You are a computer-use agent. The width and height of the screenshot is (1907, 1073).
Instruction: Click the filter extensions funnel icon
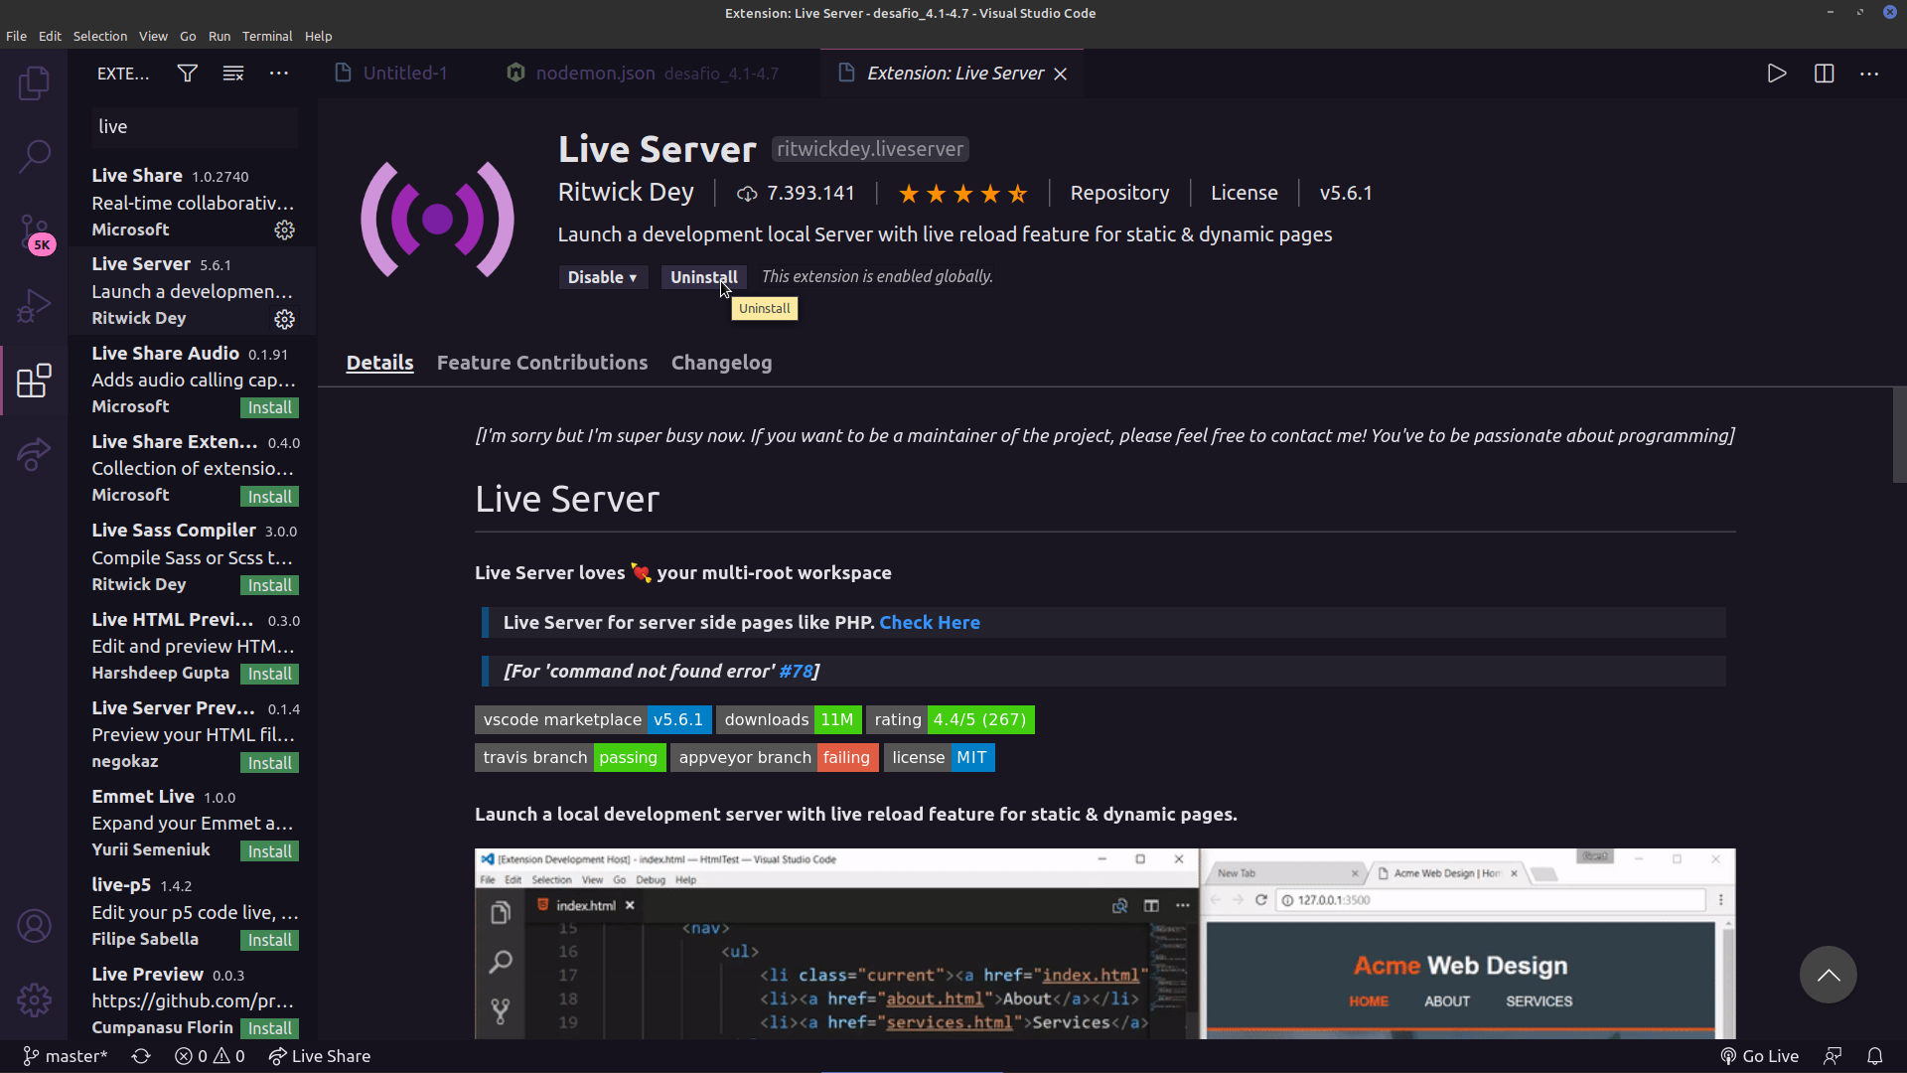click(x=187, y=74)
